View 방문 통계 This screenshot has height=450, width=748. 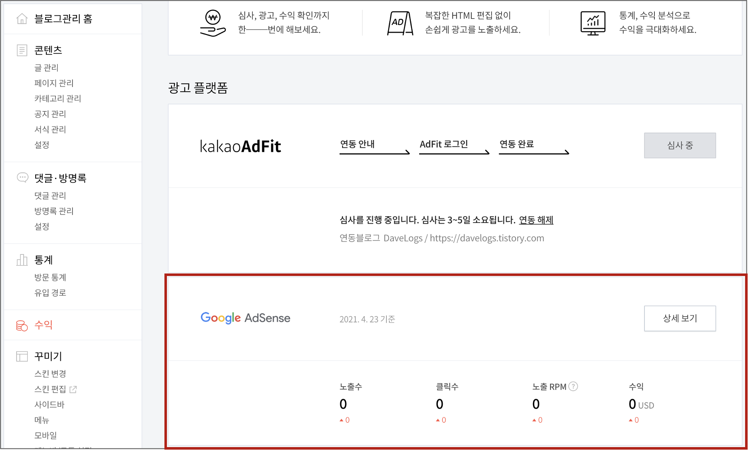[50, 277]
